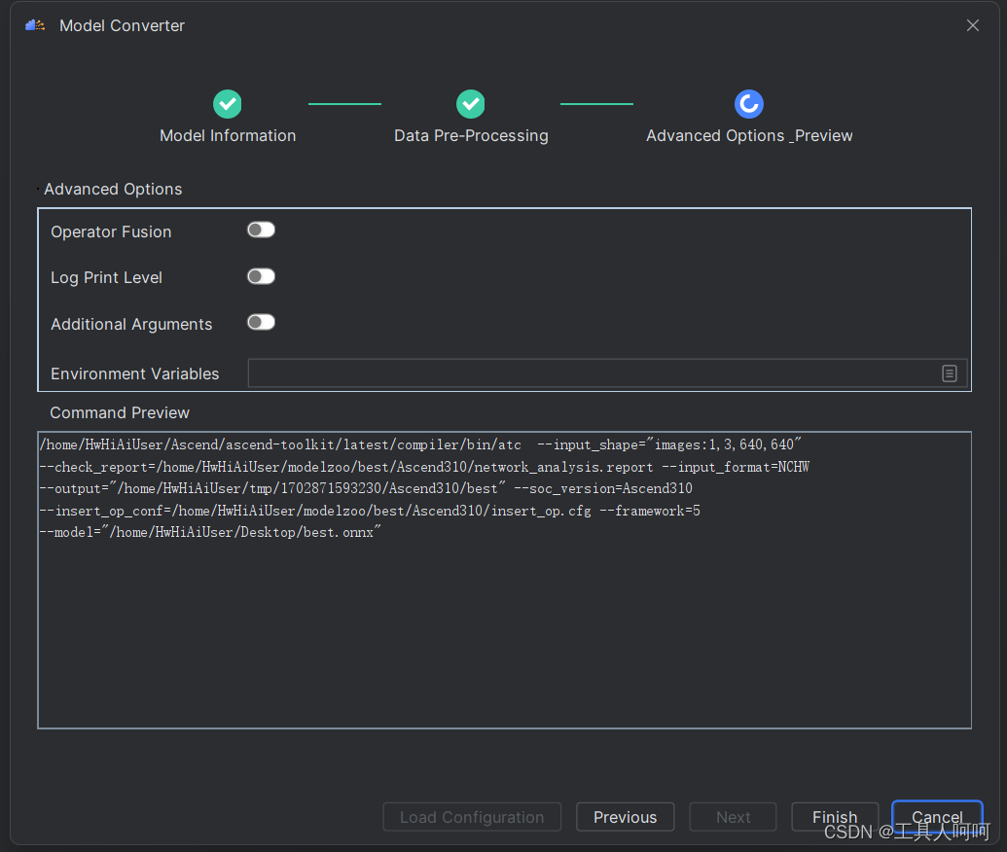1007x852 pixels.
Task: Click the Previous button
Action: pos(626,817)
